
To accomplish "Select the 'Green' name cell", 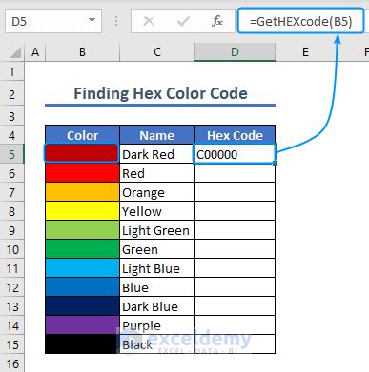I will pos(156,249).
